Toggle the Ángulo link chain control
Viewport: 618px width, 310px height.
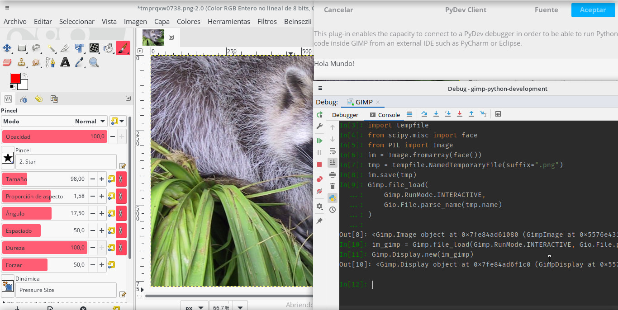pyautogui.click(x=121, y=213)
